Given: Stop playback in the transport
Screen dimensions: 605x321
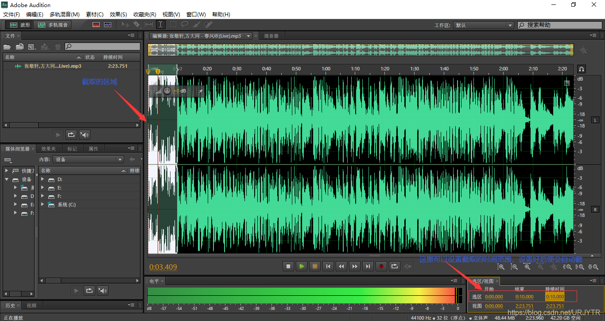Looking at the screenshot, I should [288, 266].
